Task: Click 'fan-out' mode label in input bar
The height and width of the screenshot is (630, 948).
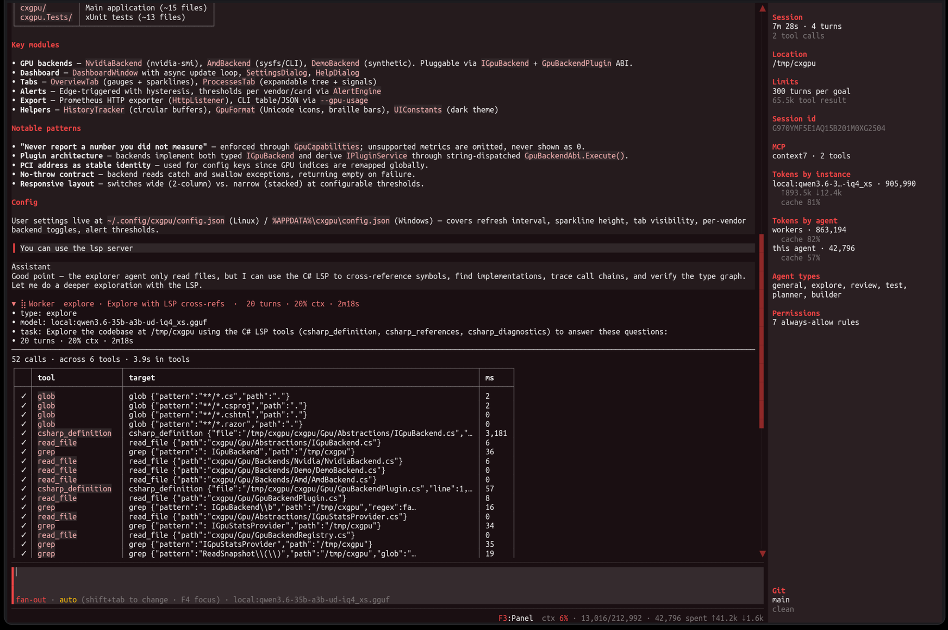Action: (31, 600)
